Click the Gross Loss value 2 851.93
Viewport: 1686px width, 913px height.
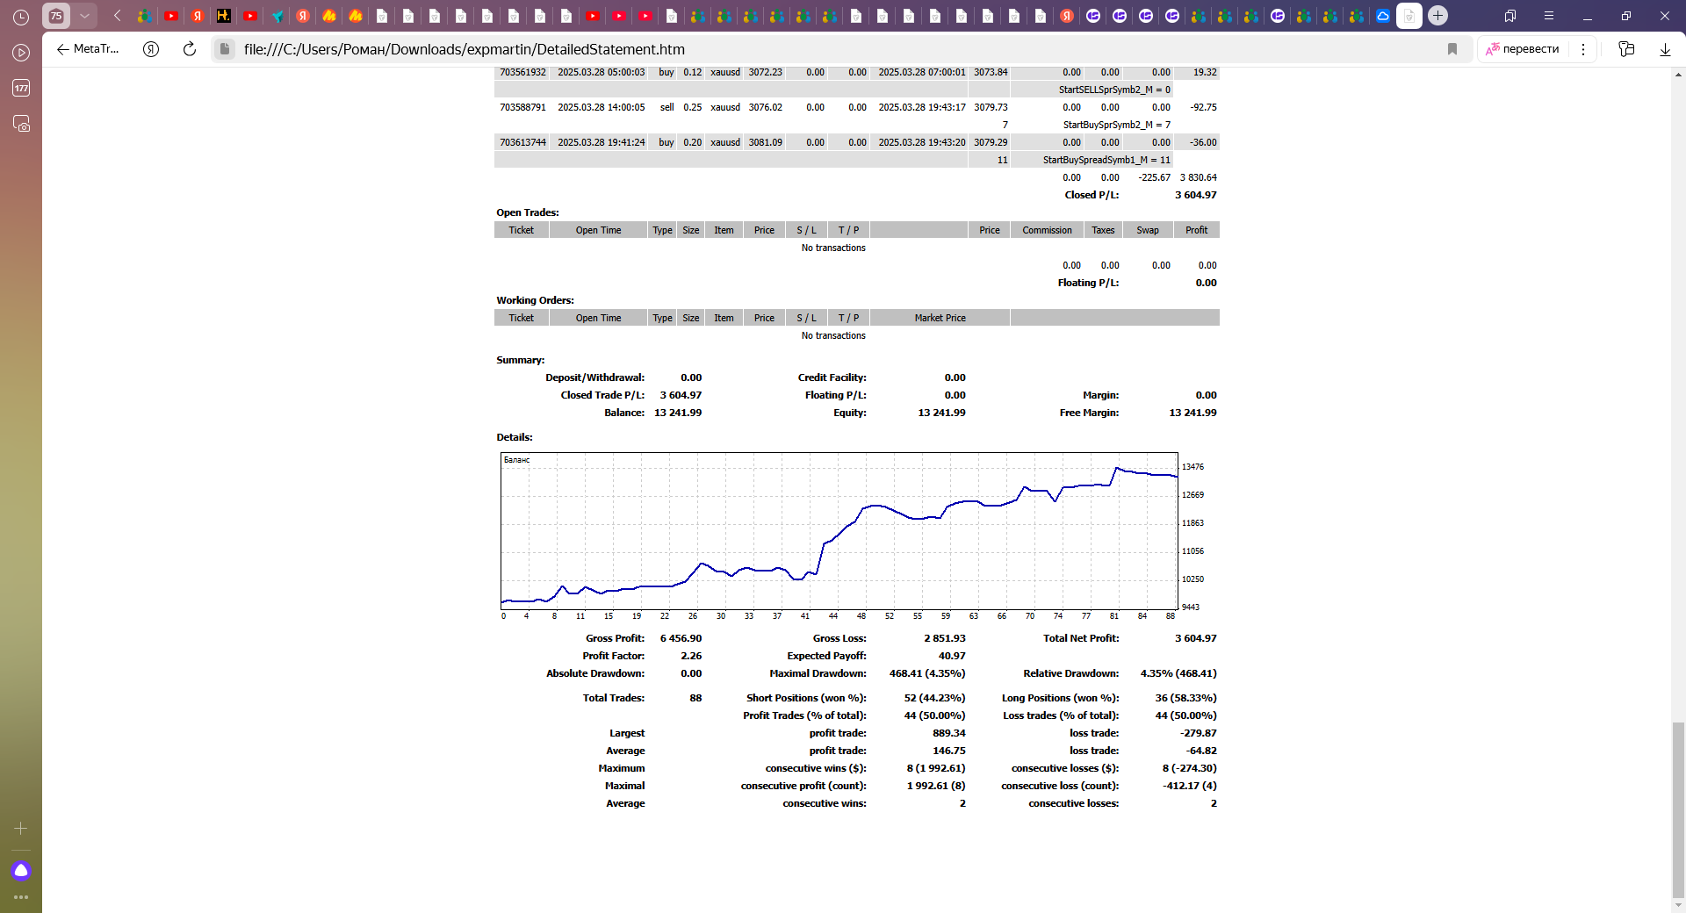[944, 638]
